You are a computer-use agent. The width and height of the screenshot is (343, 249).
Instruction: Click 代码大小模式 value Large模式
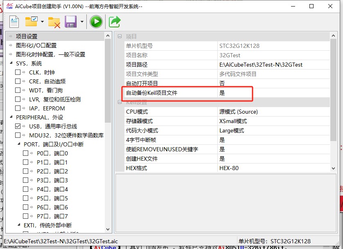pyautogui.click(x=273, y=130)
